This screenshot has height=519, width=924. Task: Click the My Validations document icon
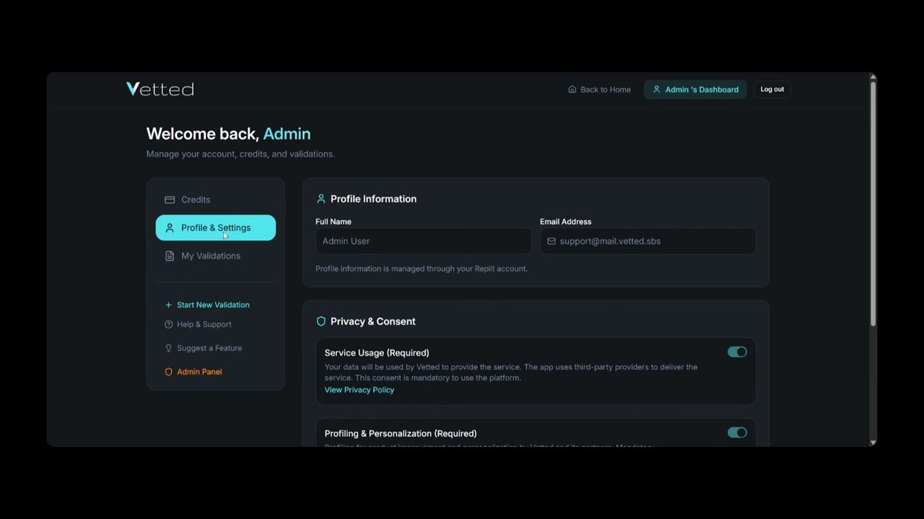[170, 255]
